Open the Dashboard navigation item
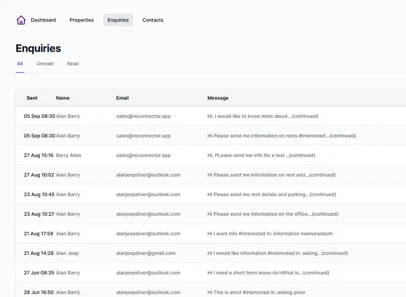406x297 pixels. 43,20
